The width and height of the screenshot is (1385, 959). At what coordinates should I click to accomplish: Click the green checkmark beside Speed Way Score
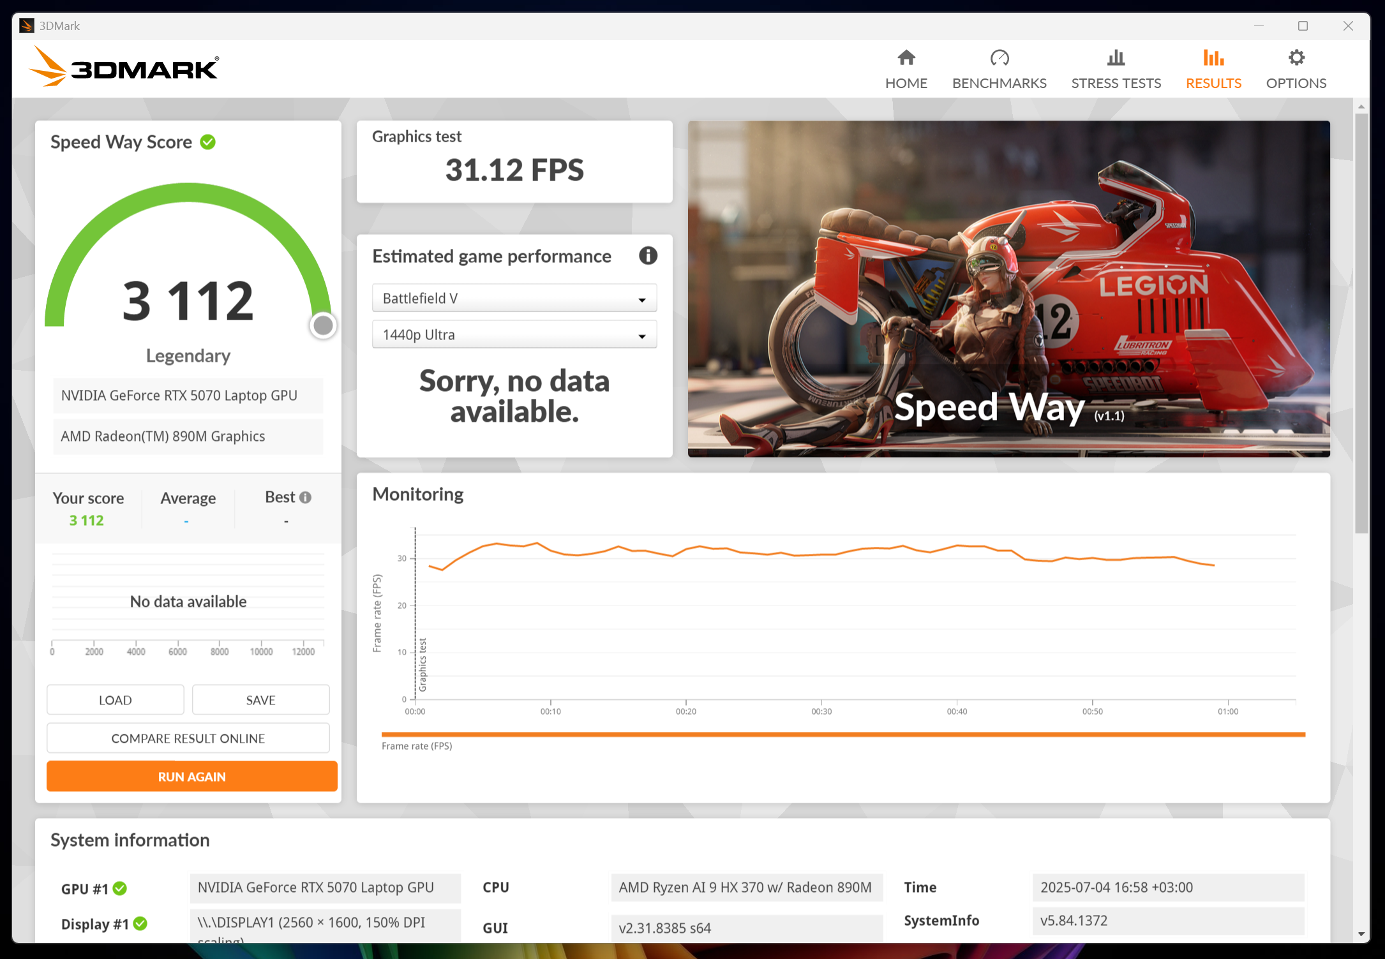pyautogui.click(x=207, y=142)
